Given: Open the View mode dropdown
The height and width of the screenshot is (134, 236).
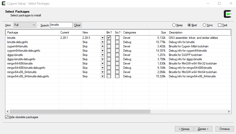Looking at the screenshot, I should 25,25.
